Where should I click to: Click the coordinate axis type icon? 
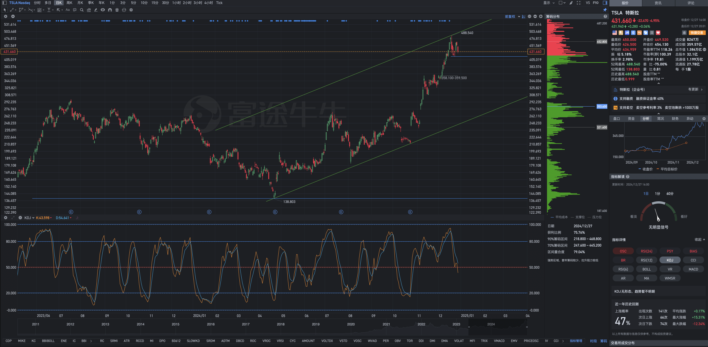pos(524,17)
